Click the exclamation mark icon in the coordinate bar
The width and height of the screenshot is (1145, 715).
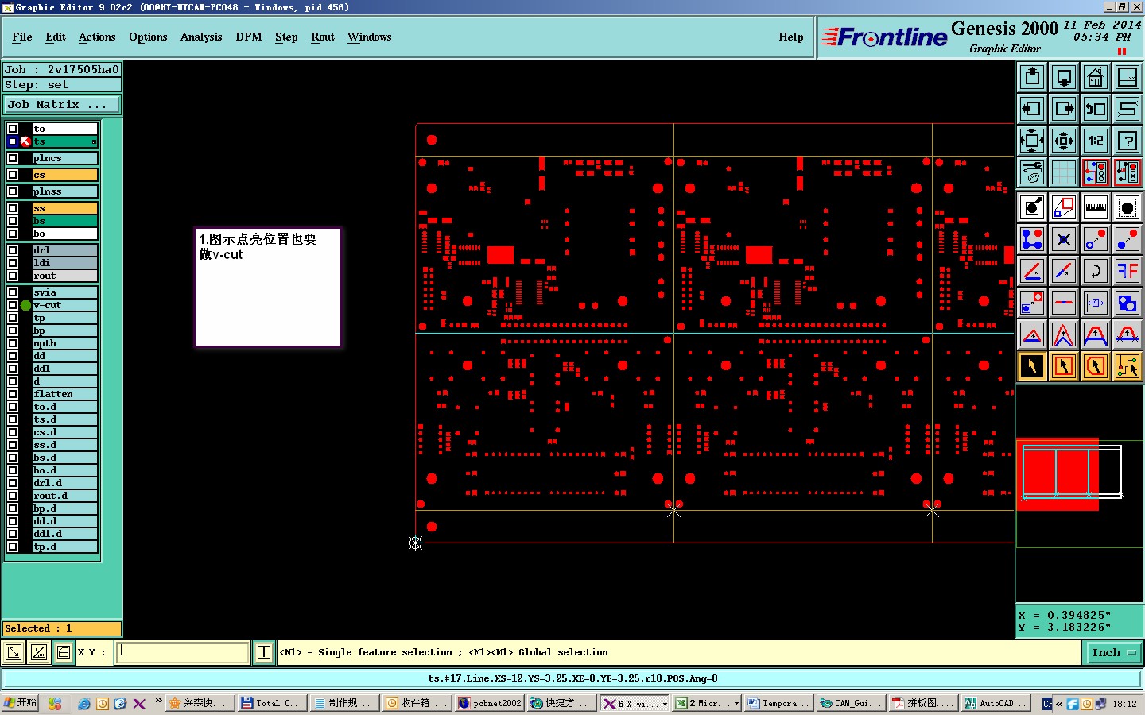(264, 653)
